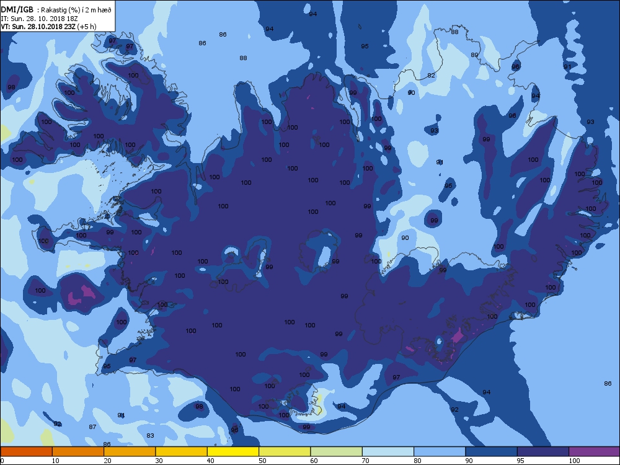
Task: Click the 60–70 pale green legend swatch
Action: coord(337,451)
